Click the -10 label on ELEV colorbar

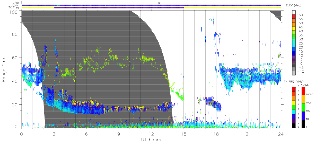pyautogui.click(x=301, y=72)
